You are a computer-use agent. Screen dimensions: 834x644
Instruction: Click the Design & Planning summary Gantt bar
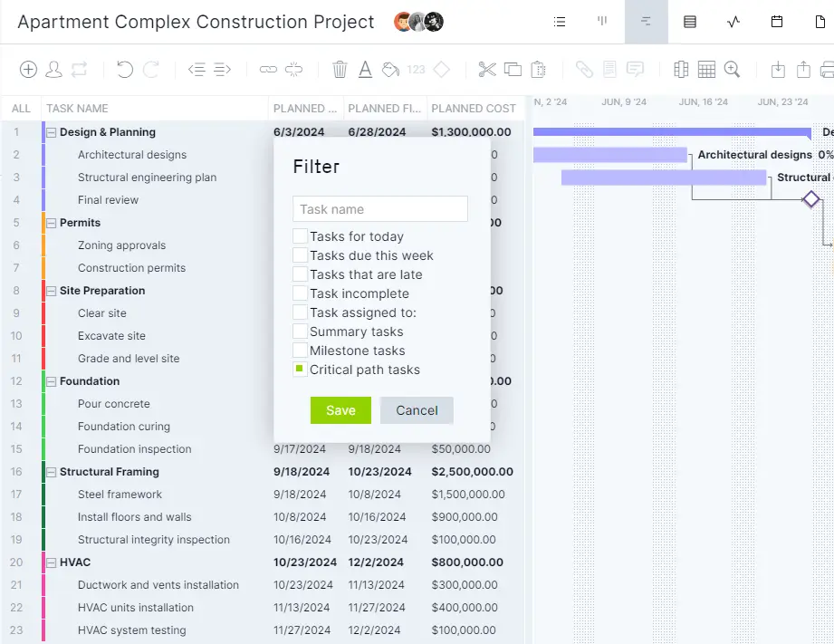pos(672,132)
